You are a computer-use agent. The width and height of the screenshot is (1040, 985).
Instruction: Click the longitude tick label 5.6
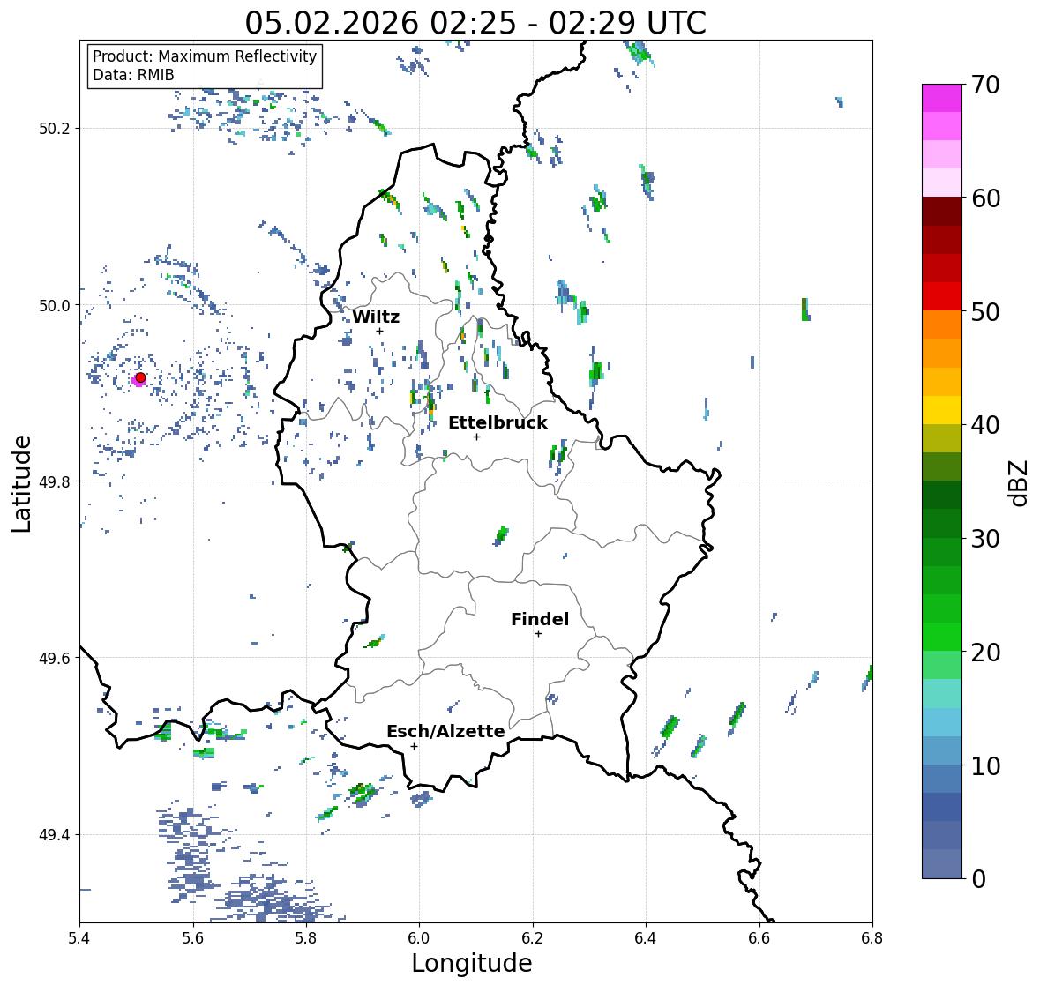point(192,938)
